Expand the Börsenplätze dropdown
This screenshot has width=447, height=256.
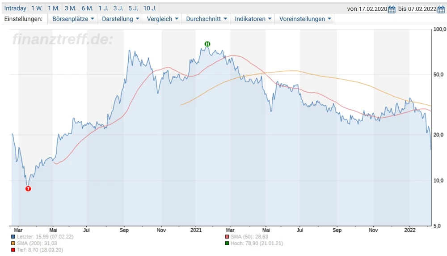click(x=73, y=19)
